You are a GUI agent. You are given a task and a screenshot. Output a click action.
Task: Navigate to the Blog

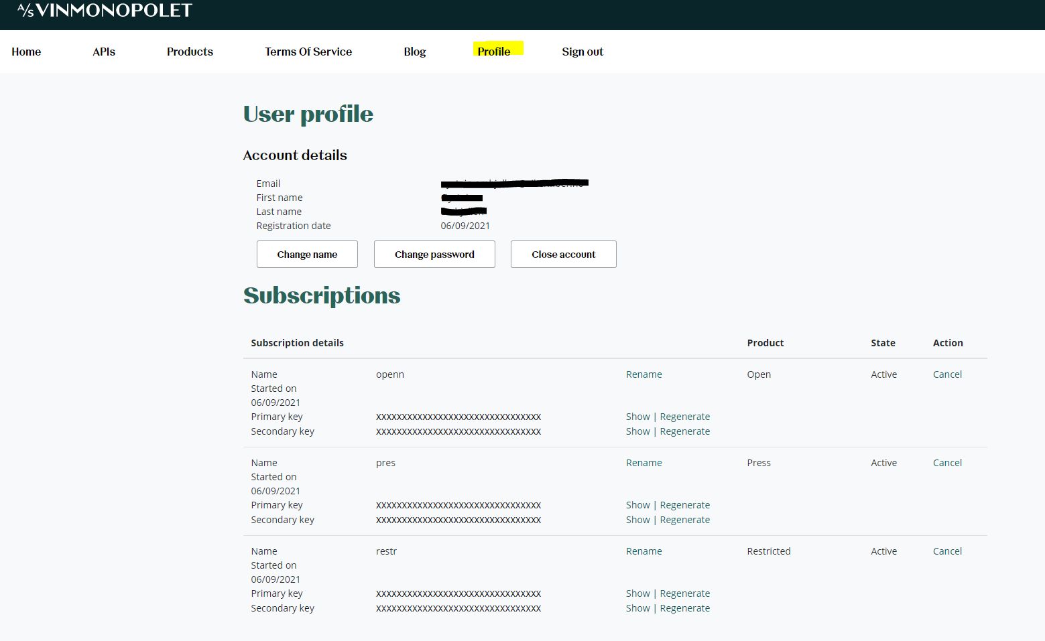tap(414, 52)
